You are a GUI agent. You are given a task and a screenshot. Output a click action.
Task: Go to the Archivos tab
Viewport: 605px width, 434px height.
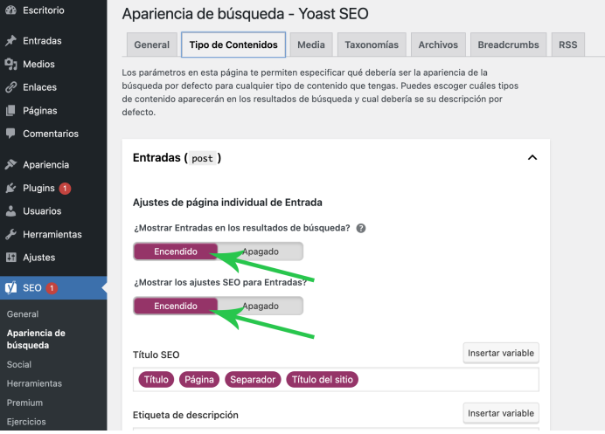(438, 45)
